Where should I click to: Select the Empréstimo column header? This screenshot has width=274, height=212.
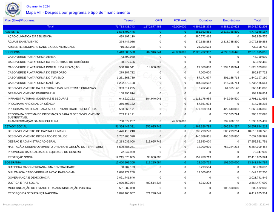pyautogui.click(x=231, y=20)
